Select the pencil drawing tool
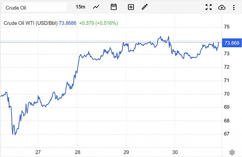Image resolution: width=242 pixels, height=157 pixels. (x=145, y=7)
